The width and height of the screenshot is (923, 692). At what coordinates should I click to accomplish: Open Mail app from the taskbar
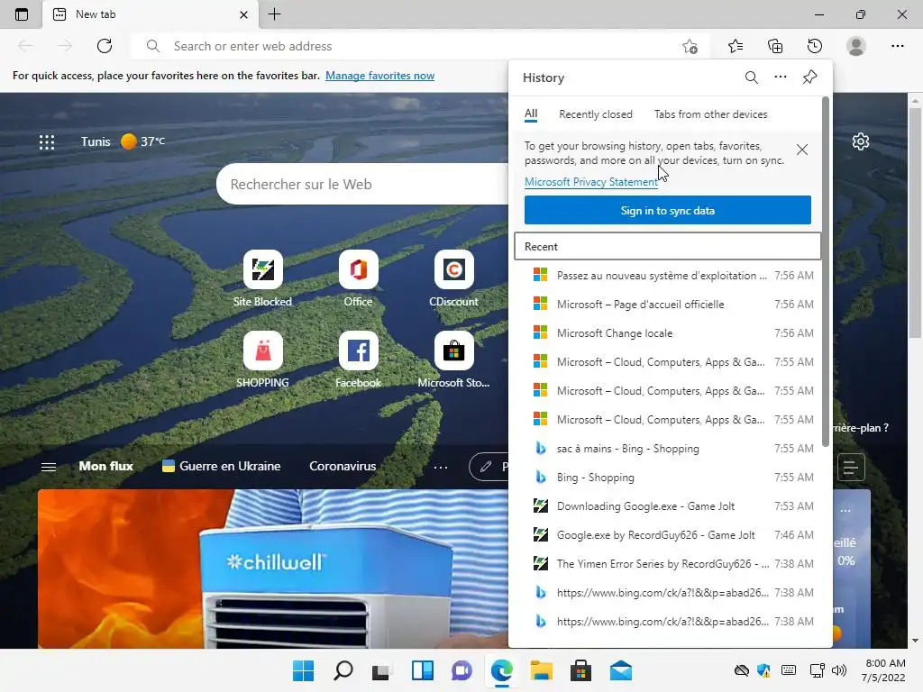pyautogui.click(x=620, y=670)
